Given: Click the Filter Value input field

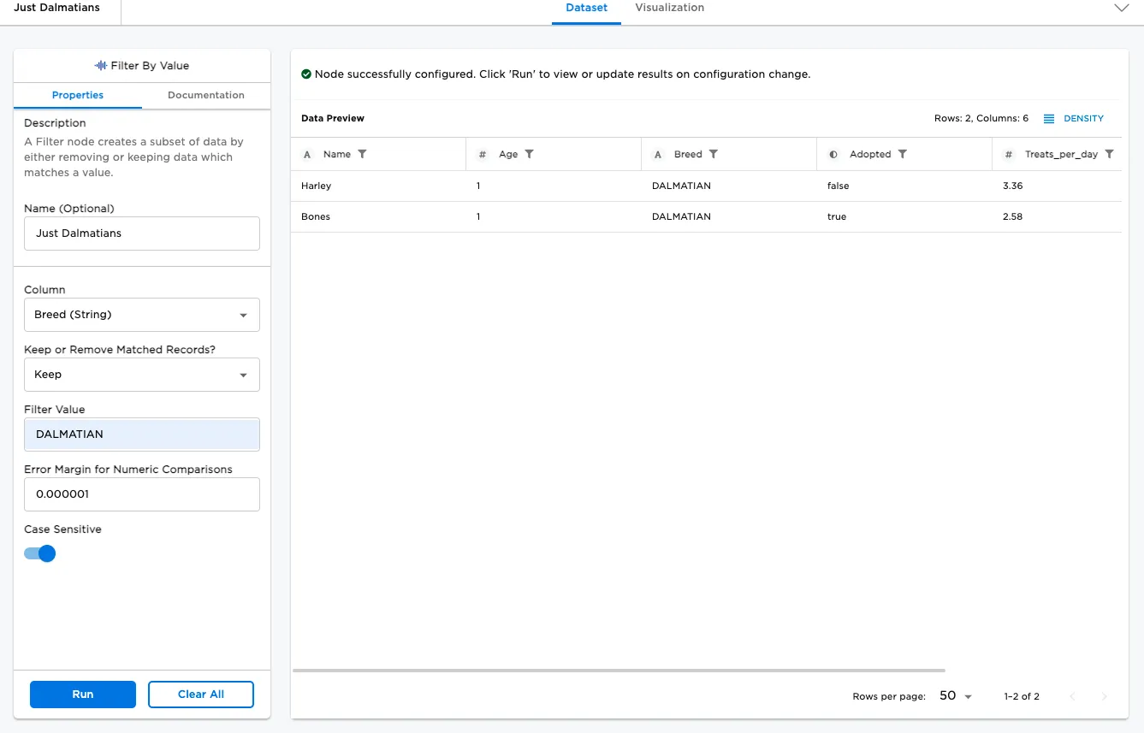Looking at the screenshot, I should coord(142,434).
